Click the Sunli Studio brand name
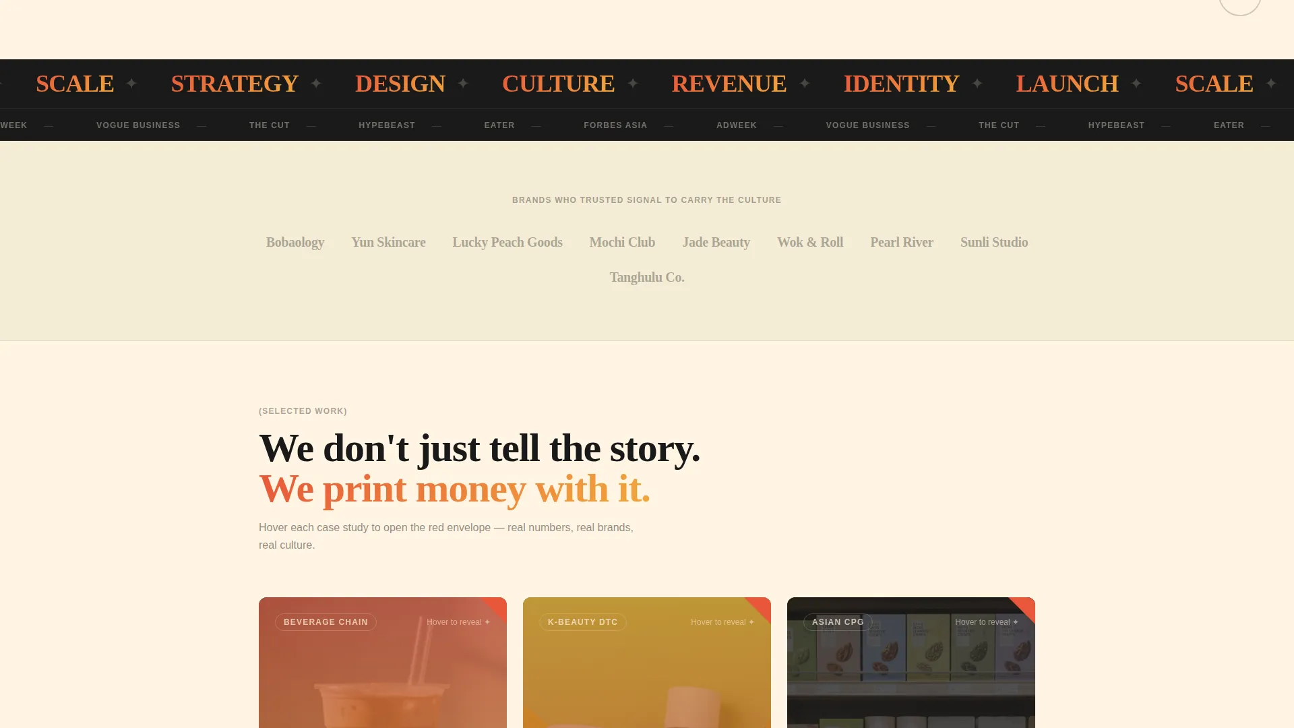 pos(994,242)
